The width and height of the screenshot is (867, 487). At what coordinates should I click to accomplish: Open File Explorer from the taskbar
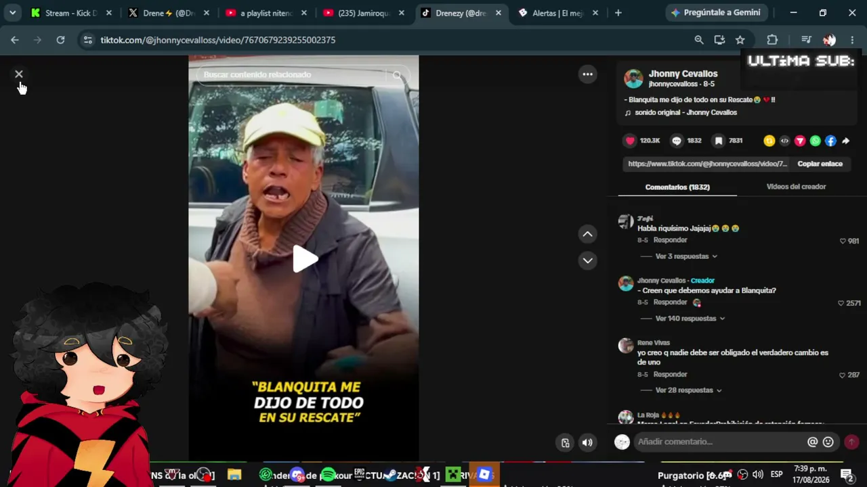tap(234, 475)
